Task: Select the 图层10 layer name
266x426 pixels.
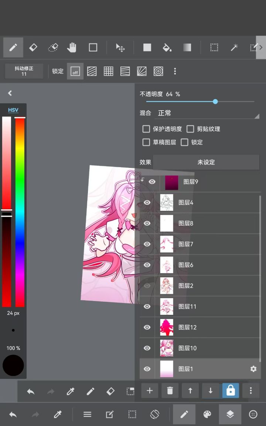Action: click(x=187, y=348)
